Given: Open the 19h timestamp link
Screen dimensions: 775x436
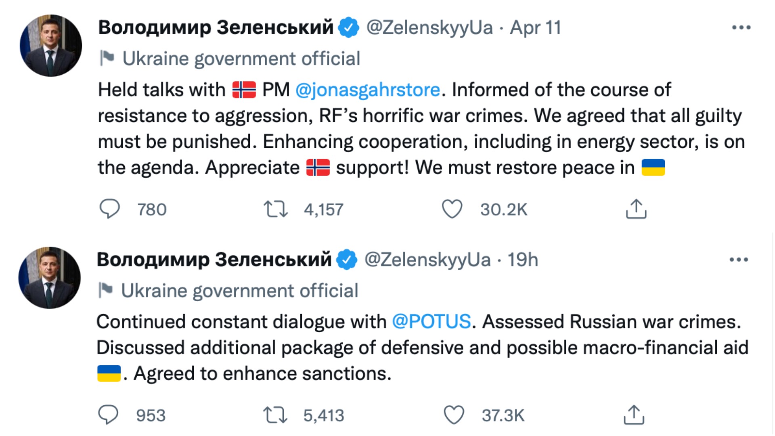Looking at the screenshot, I should click(523, 260).
